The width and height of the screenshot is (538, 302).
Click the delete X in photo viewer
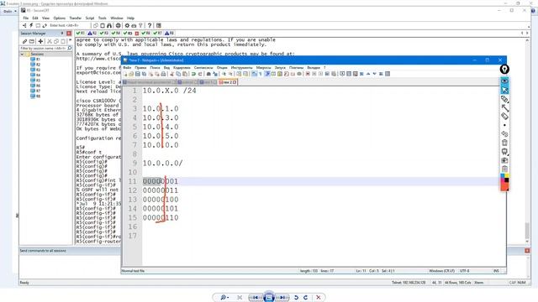coord(319,298)
